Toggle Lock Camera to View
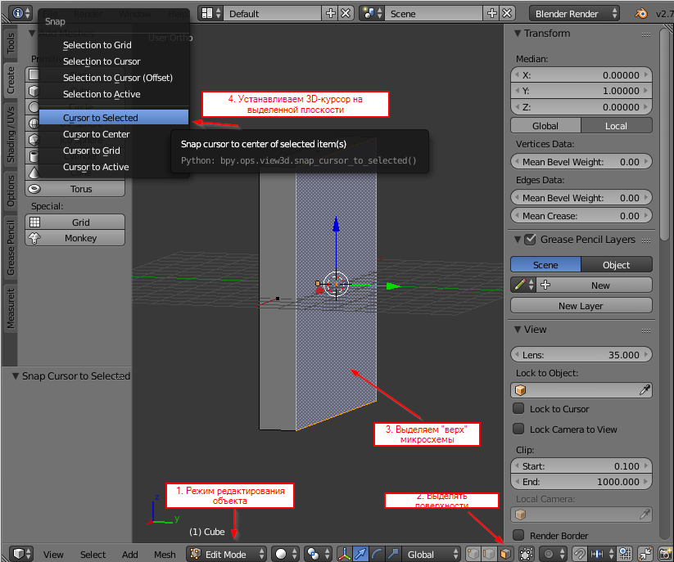 tap(520, 429)
